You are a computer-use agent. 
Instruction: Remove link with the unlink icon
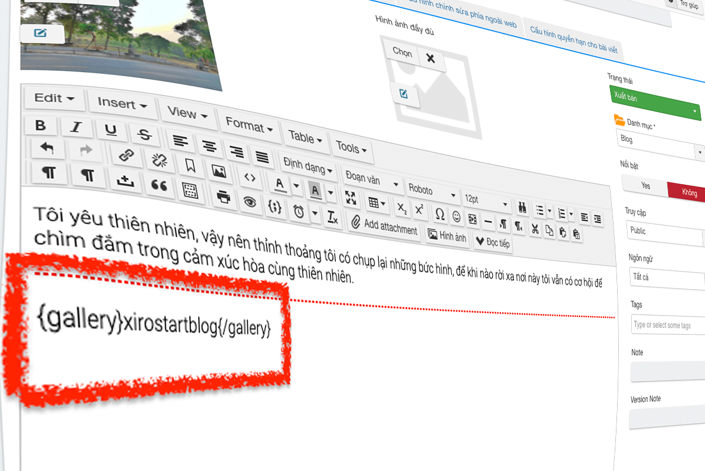point(159,160)
